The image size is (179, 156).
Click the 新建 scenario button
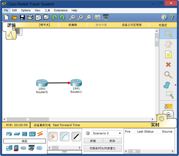(x=93, y=141)
